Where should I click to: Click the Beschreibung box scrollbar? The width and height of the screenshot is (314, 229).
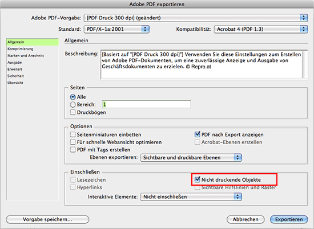pyautogui.click(x=305, y=64)
